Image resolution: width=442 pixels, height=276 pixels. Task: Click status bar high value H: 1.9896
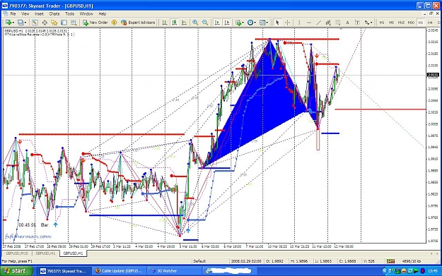[300, 261]
